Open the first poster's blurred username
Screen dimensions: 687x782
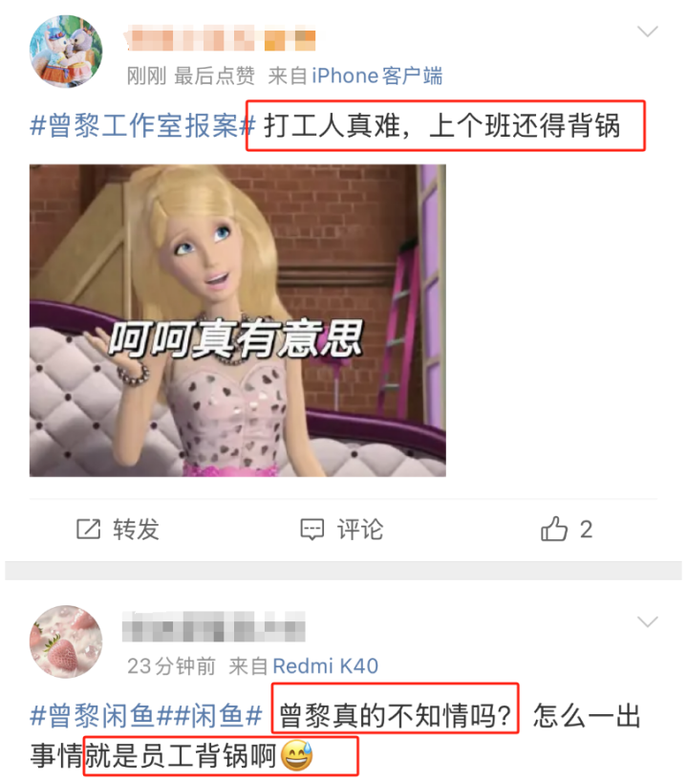coord(220,39)
